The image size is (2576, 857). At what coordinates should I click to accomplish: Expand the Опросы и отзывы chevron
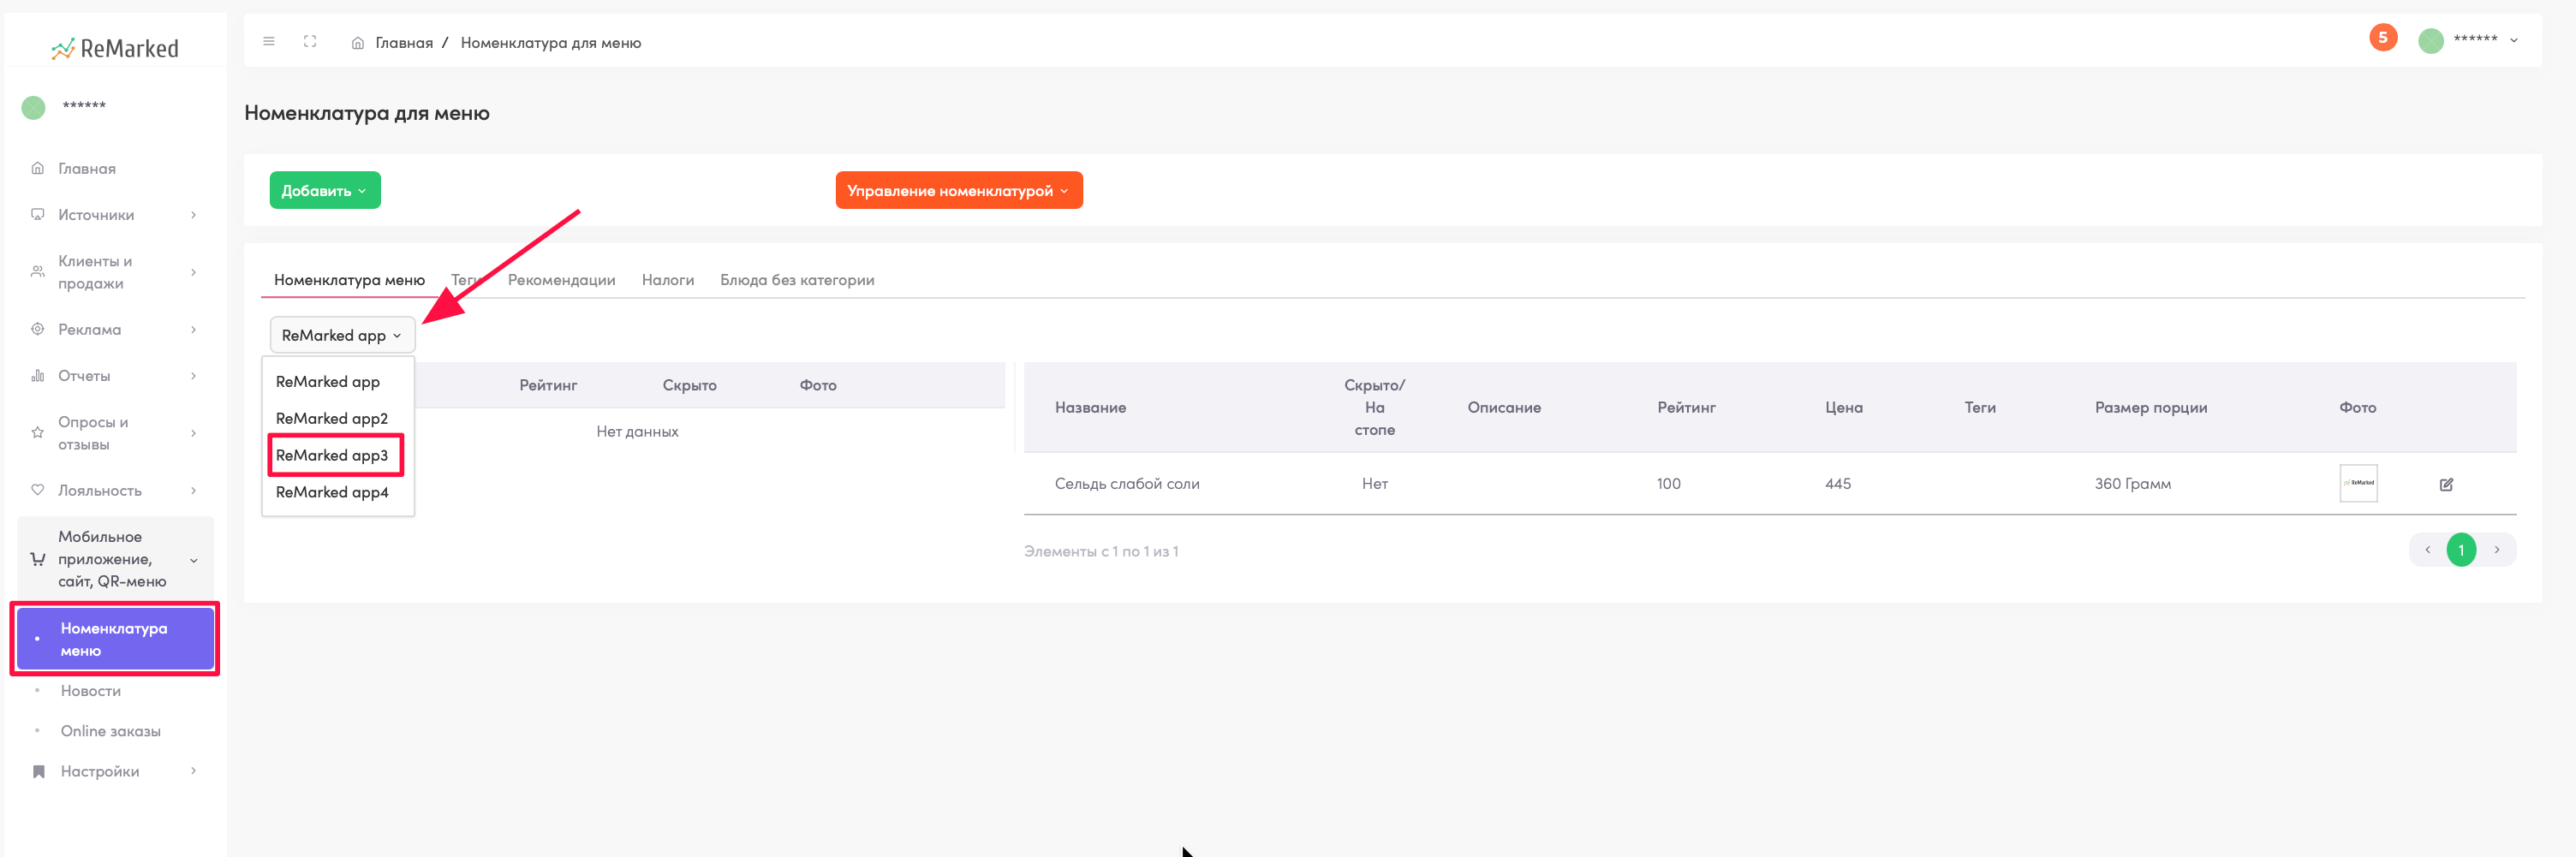click(194, 433)
